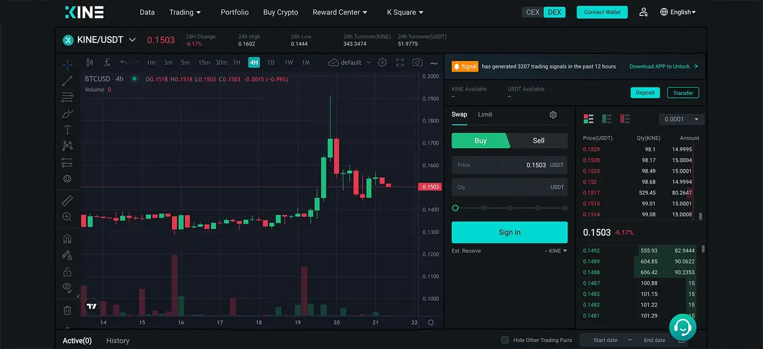Check Hide Other Trading Pairs box

point(505,340)
